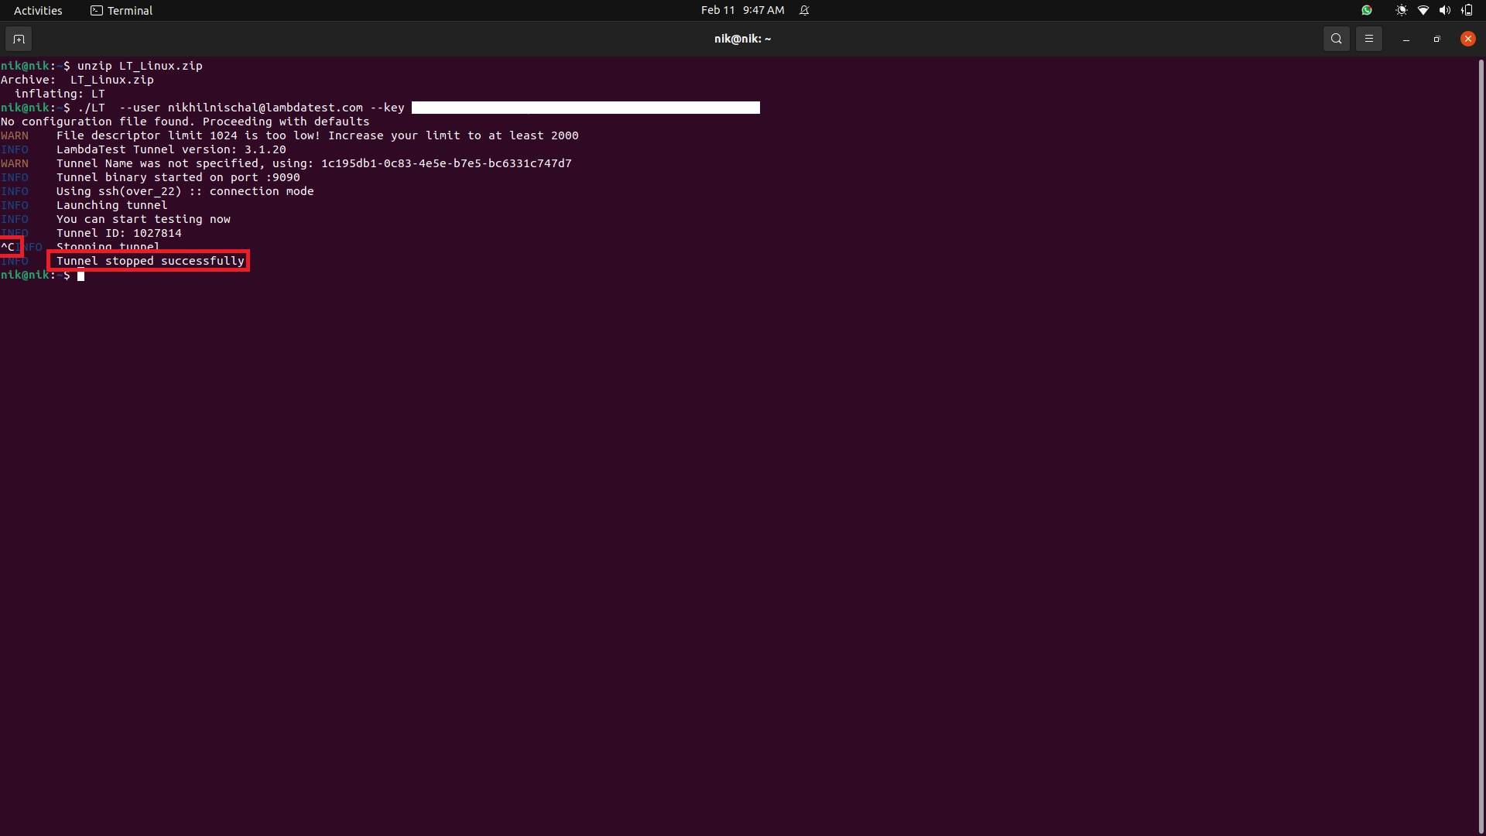Restore the terminal window size

(x=1436, y=39)
